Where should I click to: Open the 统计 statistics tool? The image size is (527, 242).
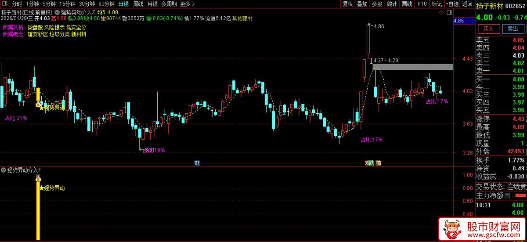392,4
